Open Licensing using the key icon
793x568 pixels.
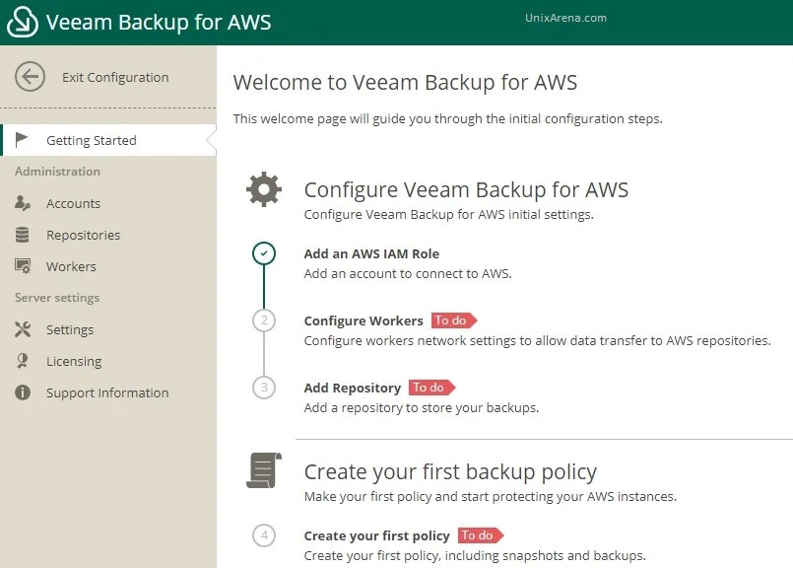click(22, 361)
